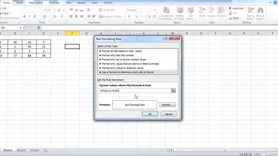Select 'Use a formula to determine which cells to format'
This screenshot has height=156, width=278.
pos(138,72)
